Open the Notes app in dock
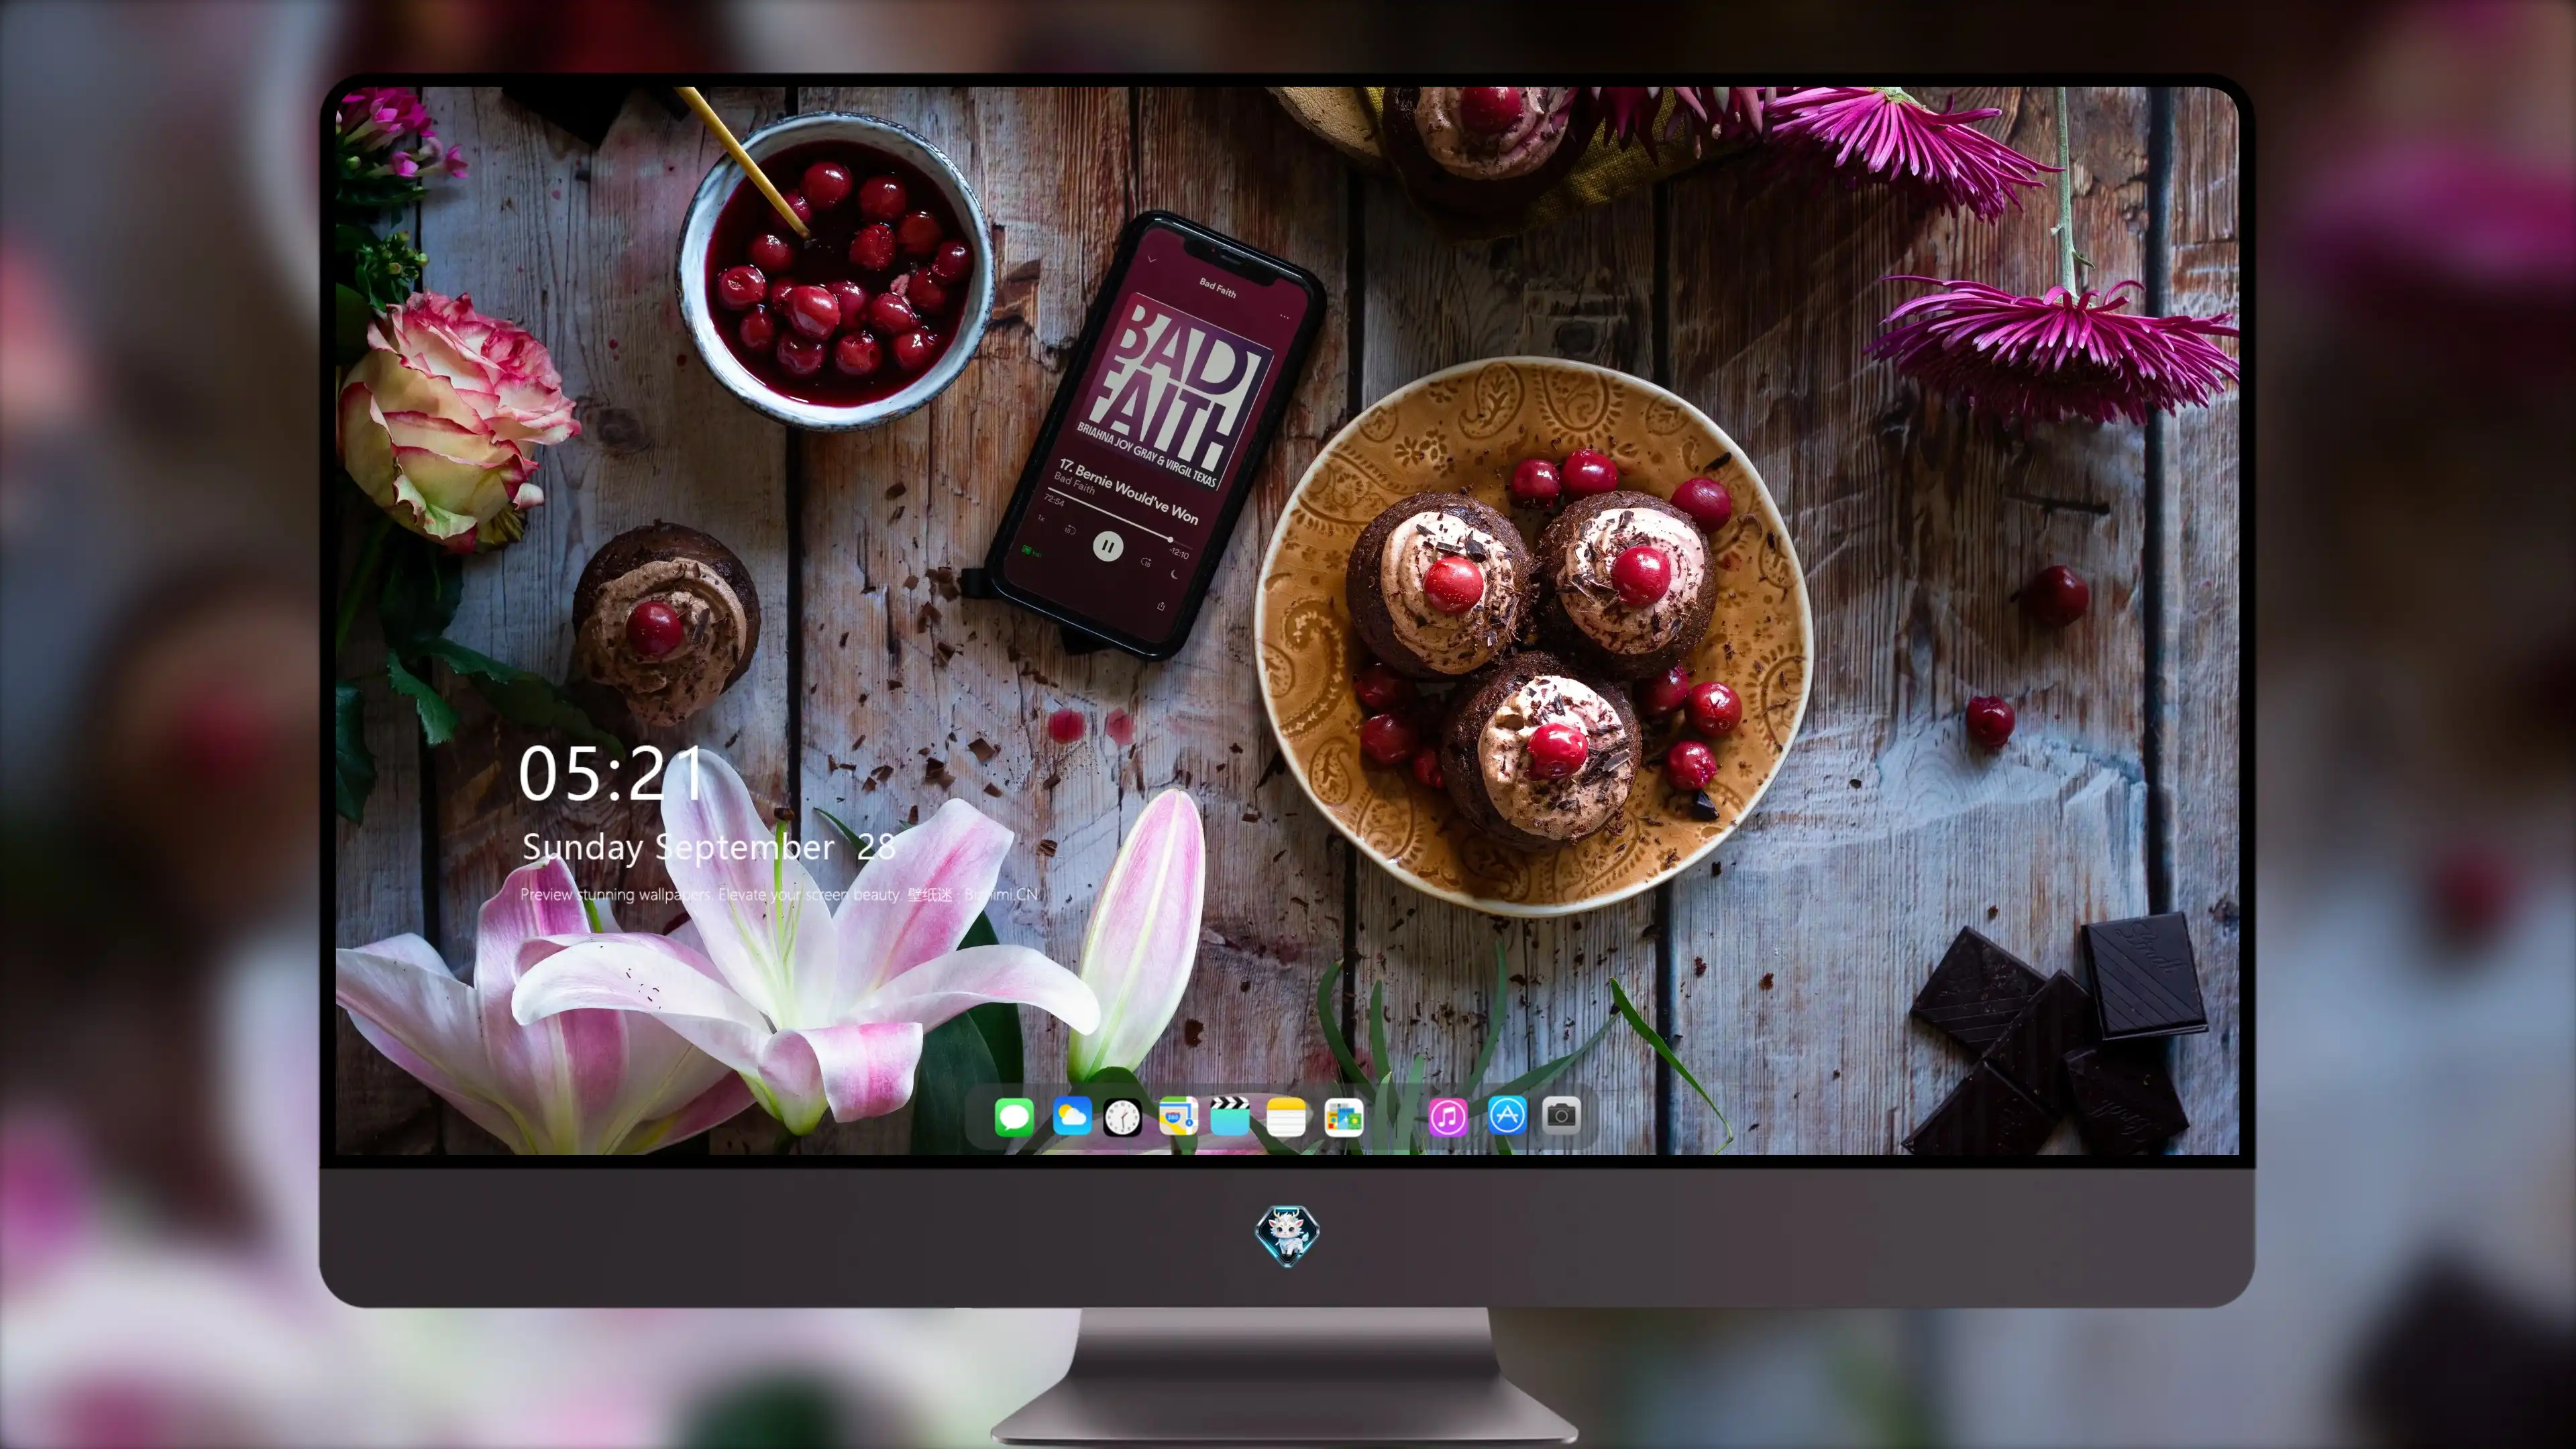 1286,1116
